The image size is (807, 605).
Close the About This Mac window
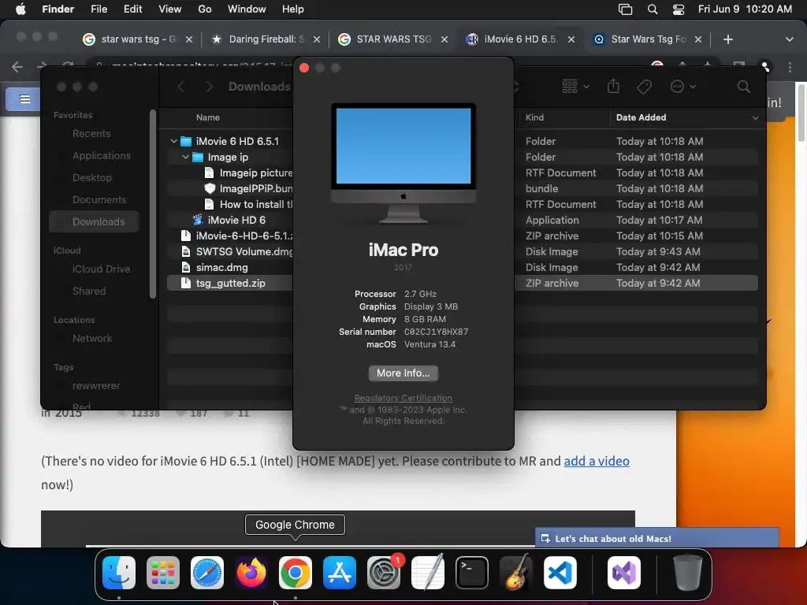304,68
